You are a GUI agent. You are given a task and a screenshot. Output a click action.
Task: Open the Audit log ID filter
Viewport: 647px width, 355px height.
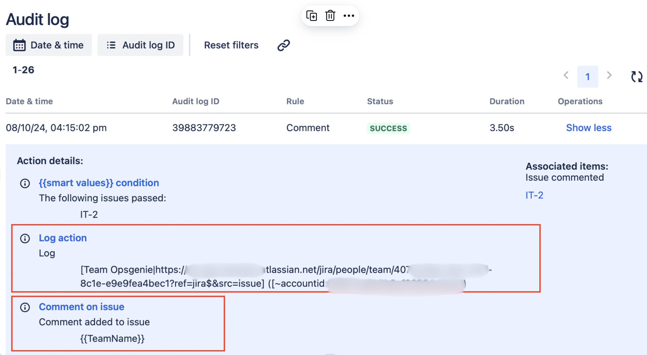tap(141, 45)
